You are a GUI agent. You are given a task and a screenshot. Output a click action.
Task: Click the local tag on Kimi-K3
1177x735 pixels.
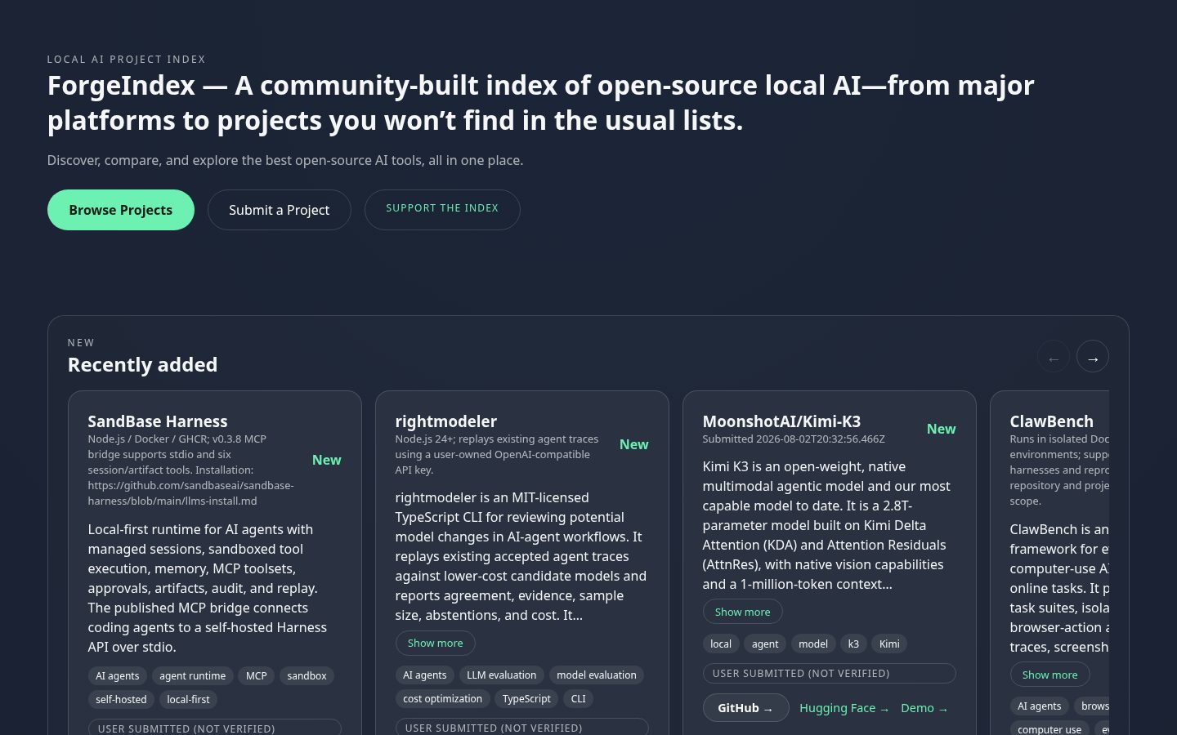[x=721, y=644]
